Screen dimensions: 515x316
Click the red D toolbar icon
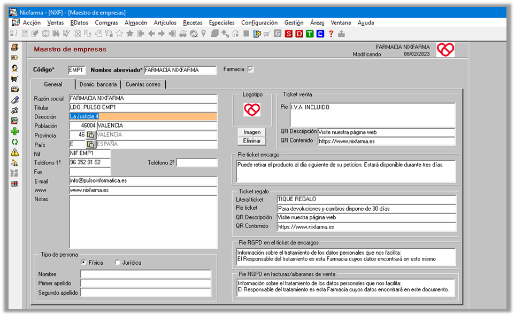pos(299,34)
